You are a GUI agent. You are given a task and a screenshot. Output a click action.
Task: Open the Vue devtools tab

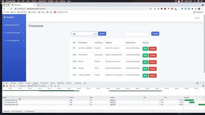pyautogui.click(x=85, y=83)
